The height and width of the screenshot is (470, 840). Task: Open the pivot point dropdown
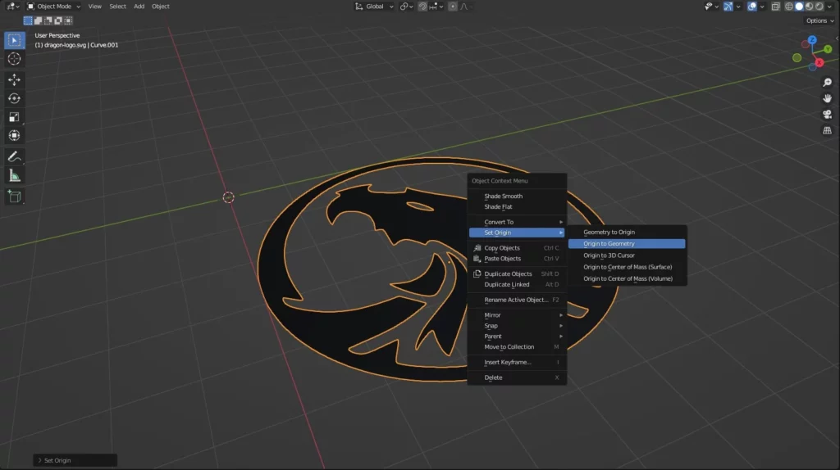(407, 7)
